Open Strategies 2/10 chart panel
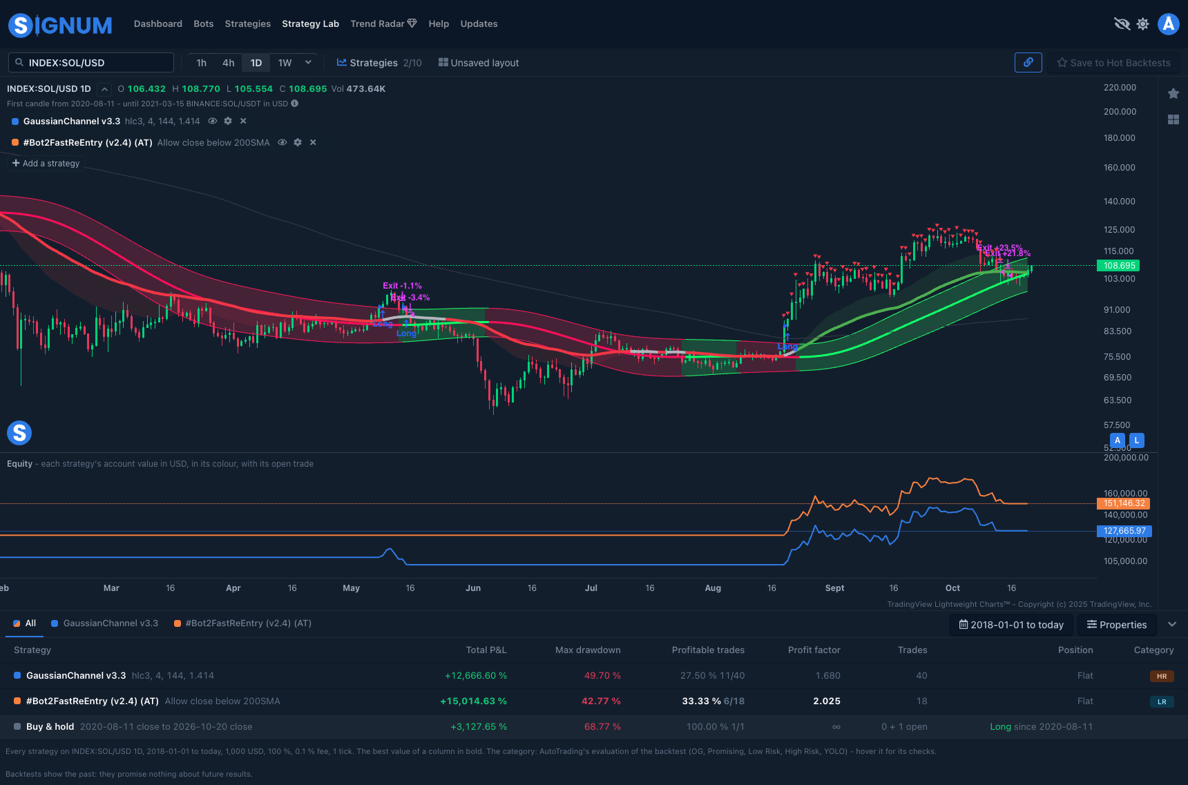Image resolution: width=1188 pixels, height=785 pixels. 379,63
